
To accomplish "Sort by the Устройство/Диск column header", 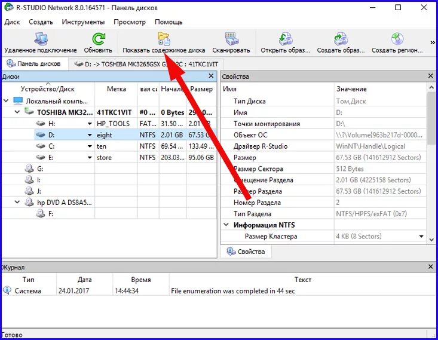I will tap(48, 89).
